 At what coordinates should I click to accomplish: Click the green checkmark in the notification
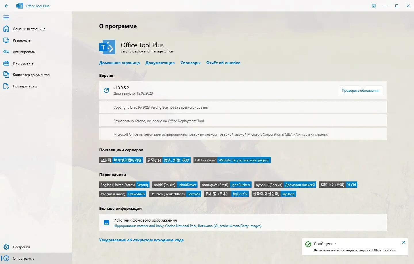[308, 244]
